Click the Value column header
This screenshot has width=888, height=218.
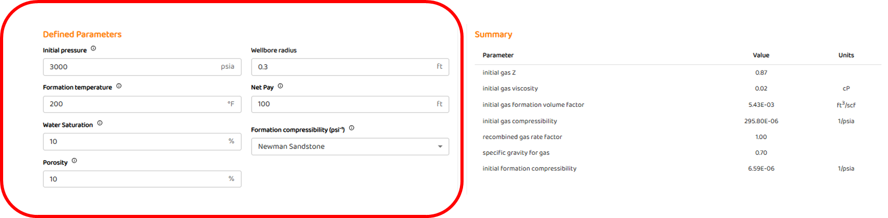click(761, 55)
